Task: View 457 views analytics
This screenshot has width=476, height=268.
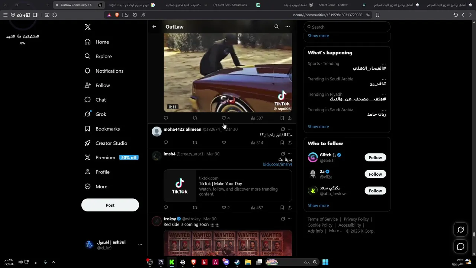Action: coord(257,208)
